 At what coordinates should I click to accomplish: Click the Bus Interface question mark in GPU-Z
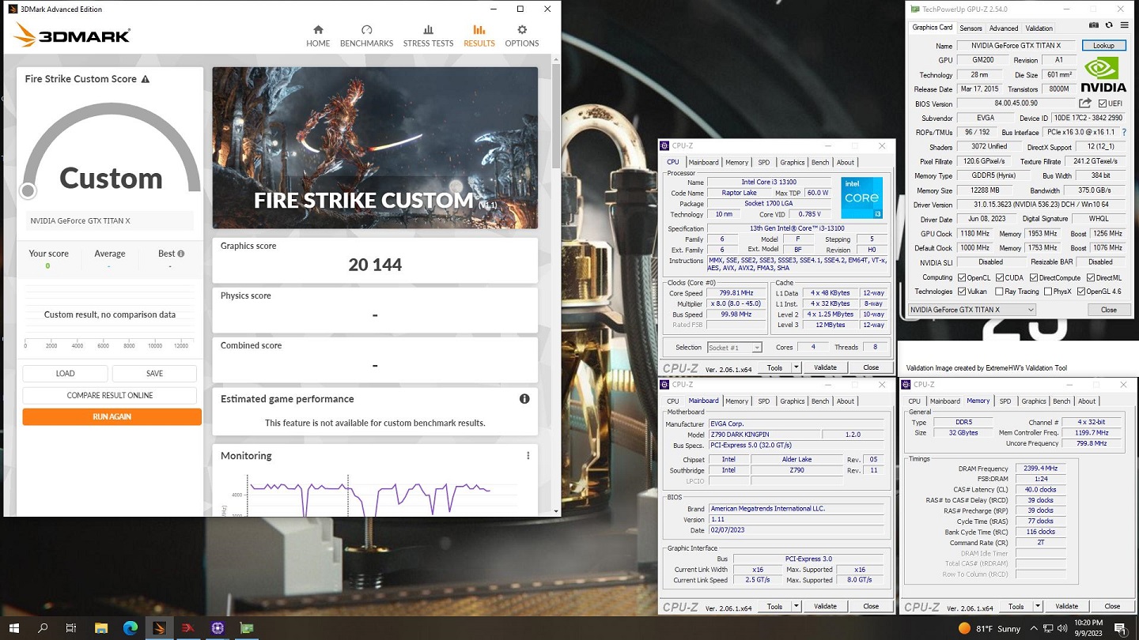pos(1124,132)
